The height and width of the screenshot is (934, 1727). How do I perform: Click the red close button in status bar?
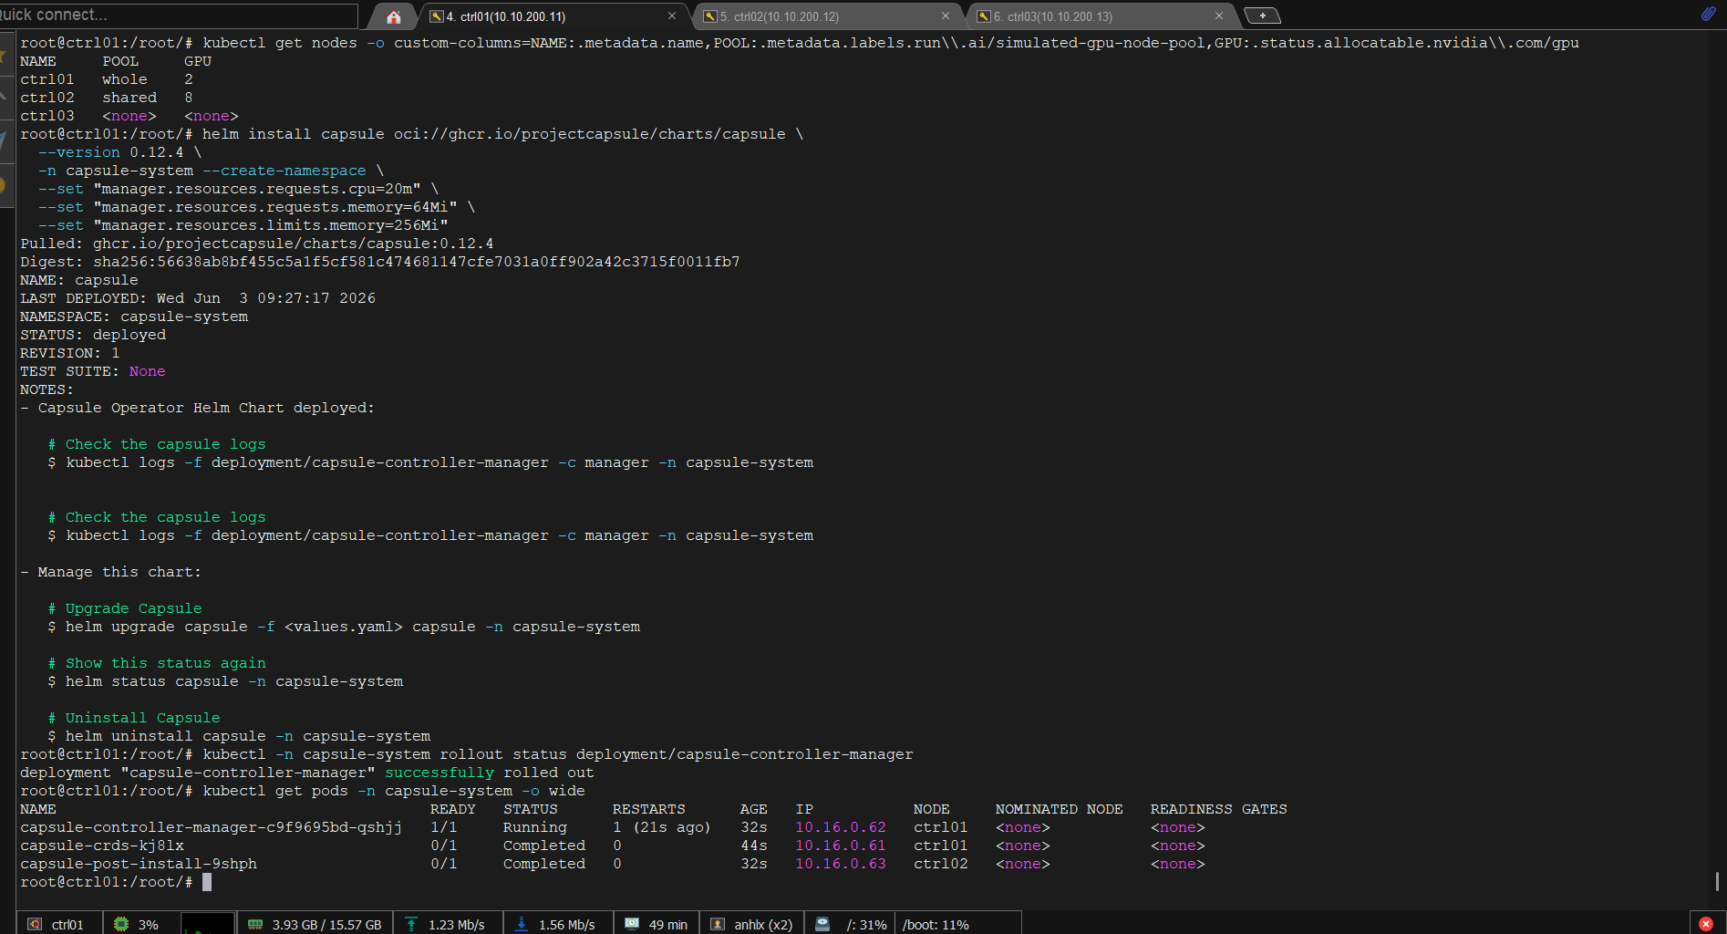(x=1706, y=924)
